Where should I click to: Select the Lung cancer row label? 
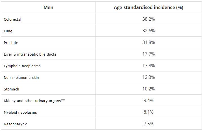[x=8, y=31]
